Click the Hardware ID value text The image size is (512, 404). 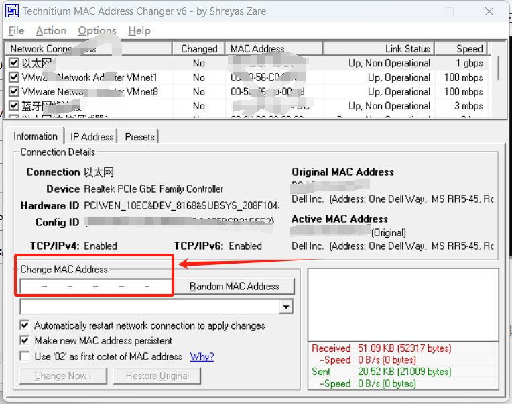tap(182, 205)
